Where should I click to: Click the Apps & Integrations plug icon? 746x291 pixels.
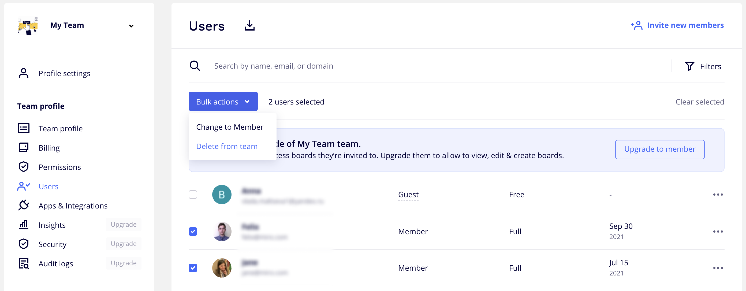pos(24,206)
